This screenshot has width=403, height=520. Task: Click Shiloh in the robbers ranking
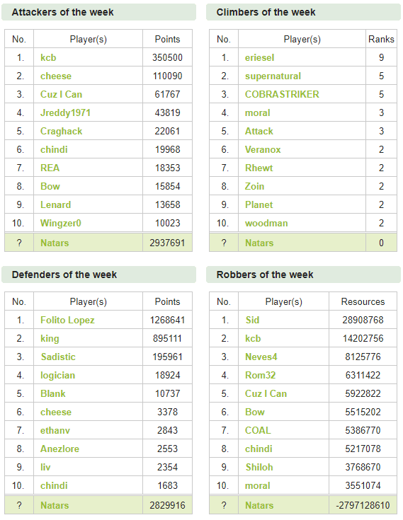pyautogui.click(x=259, y=467)
